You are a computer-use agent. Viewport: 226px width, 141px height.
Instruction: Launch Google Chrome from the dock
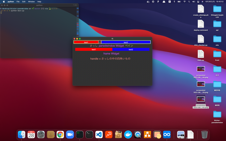click(x=60, y=134)
